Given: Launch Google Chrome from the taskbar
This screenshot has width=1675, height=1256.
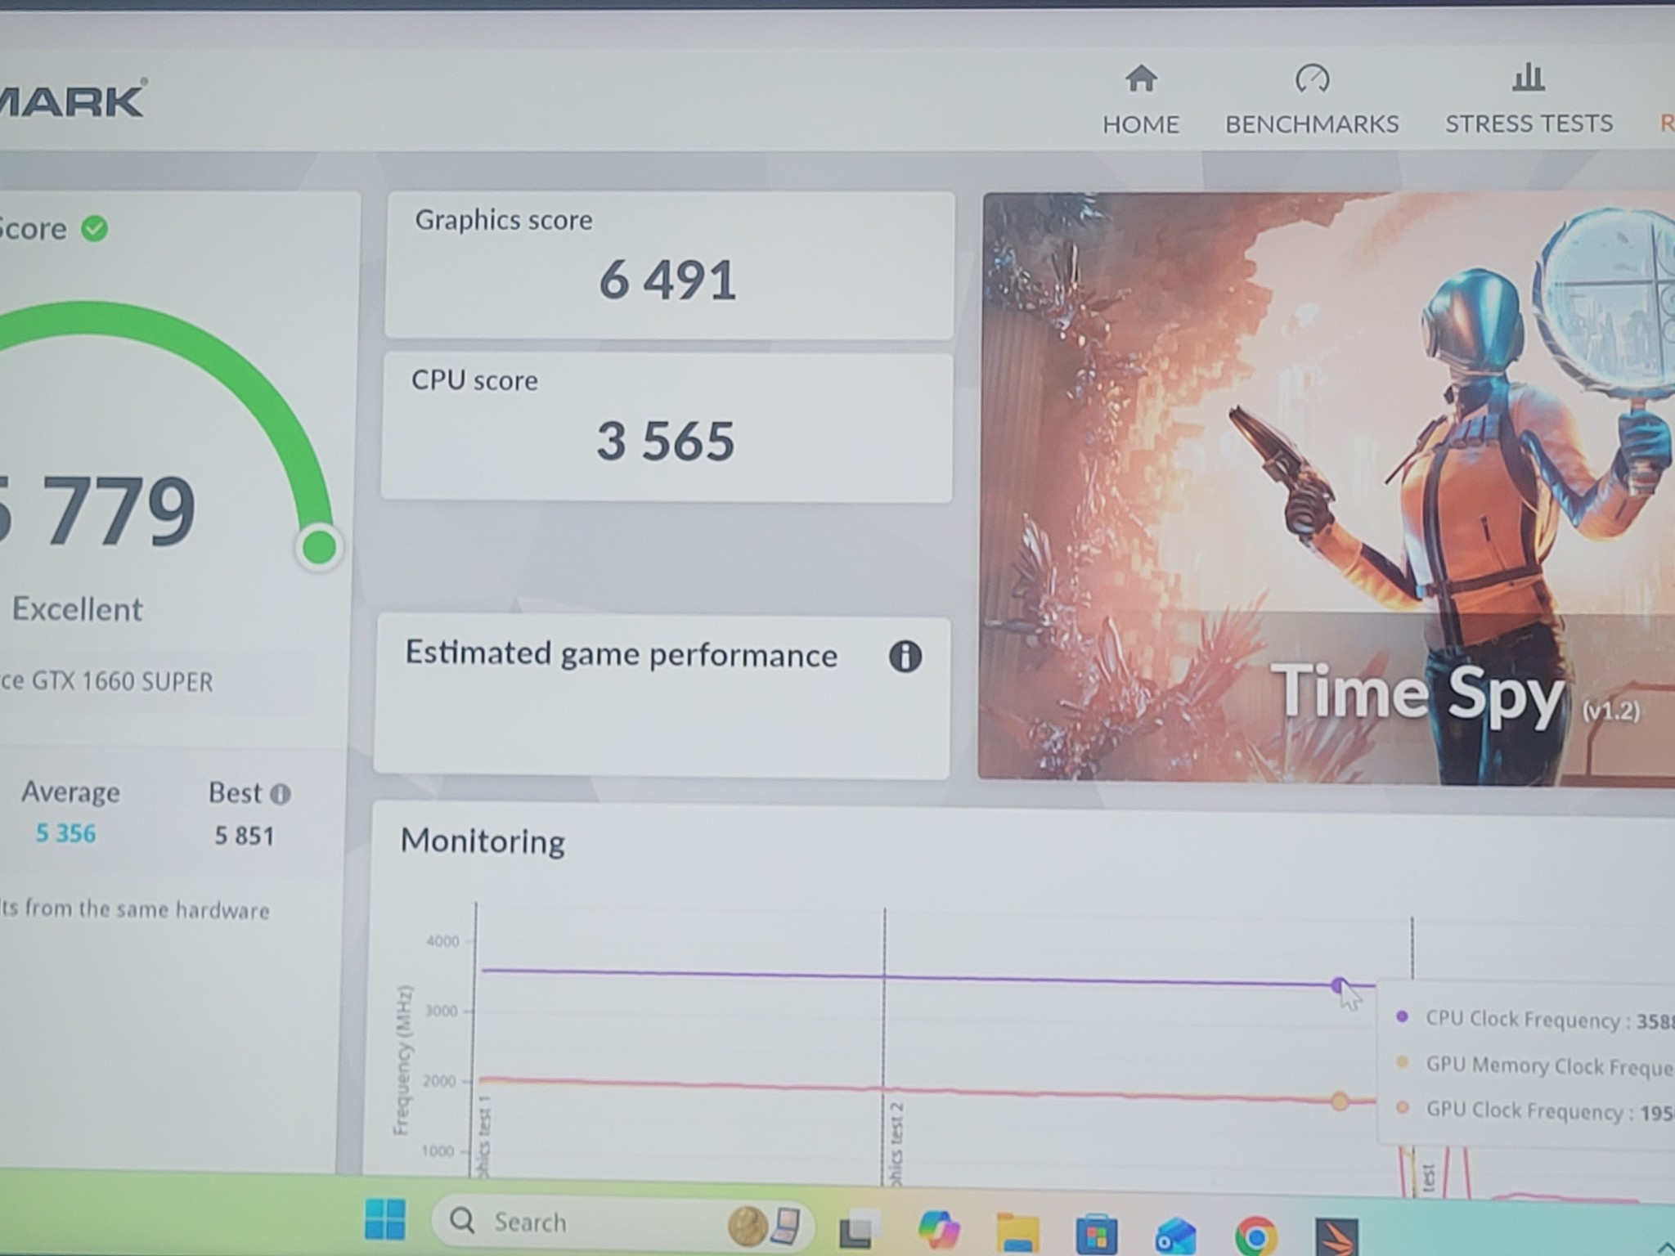Looking at the screenshot, I should click(1256, 1236).
